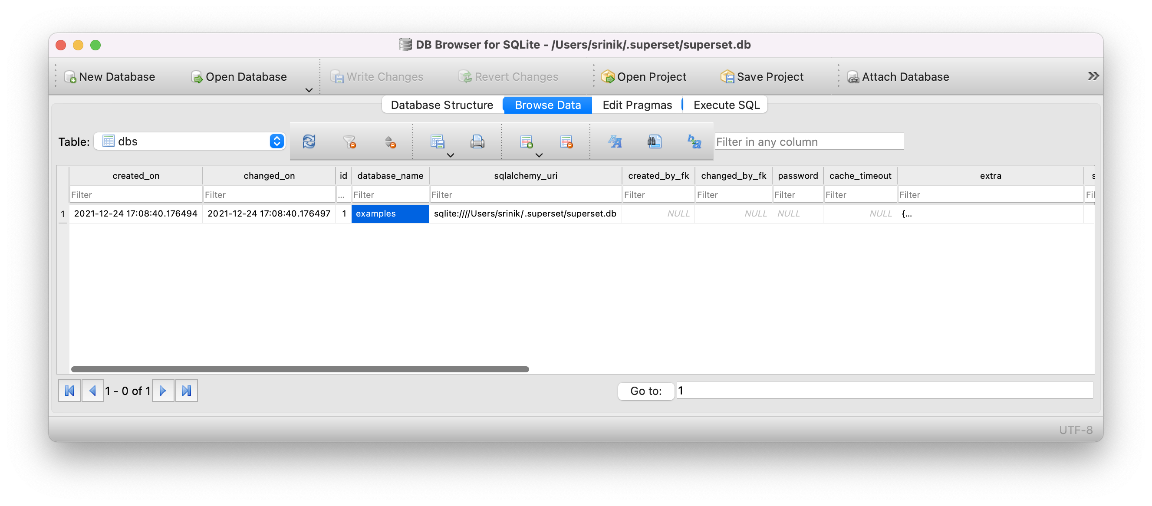Click the Save table as currently displayed icon
Image resolution: width=1152 pixels, height=506 pixels.
point(437,142)
